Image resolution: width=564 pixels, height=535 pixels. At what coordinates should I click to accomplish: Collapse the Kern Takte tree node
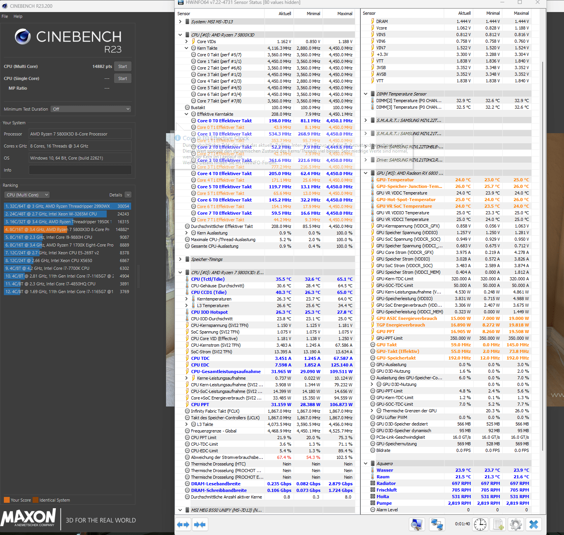click(187, 48)
